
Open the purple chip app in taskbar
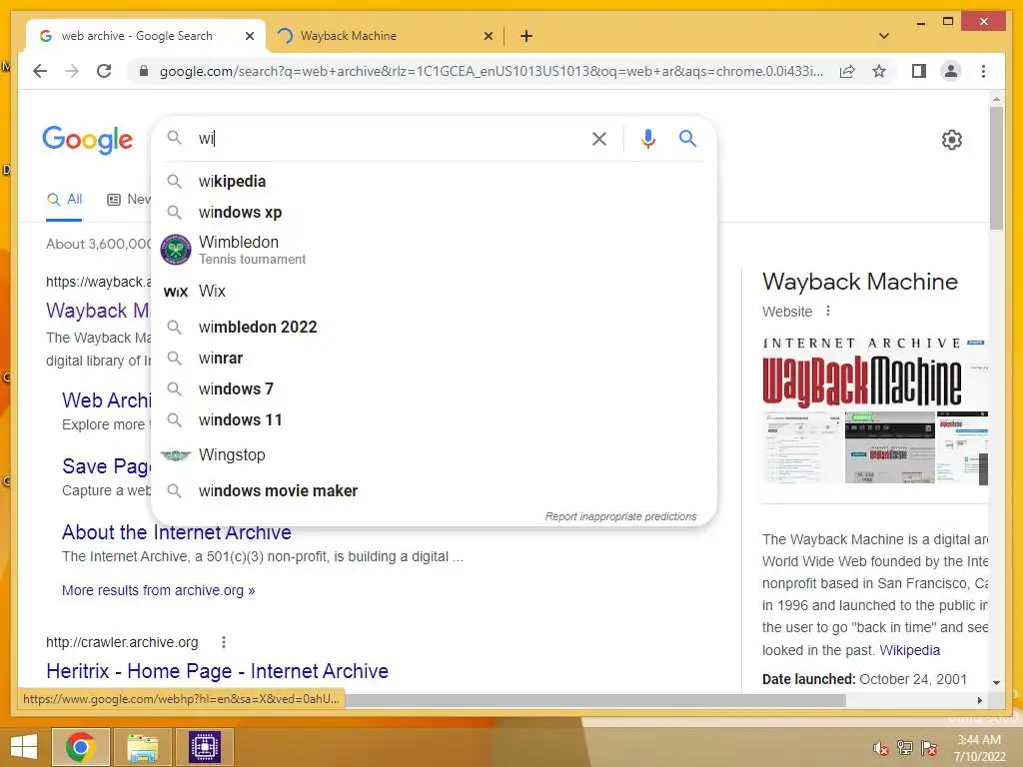coord(205,747)
